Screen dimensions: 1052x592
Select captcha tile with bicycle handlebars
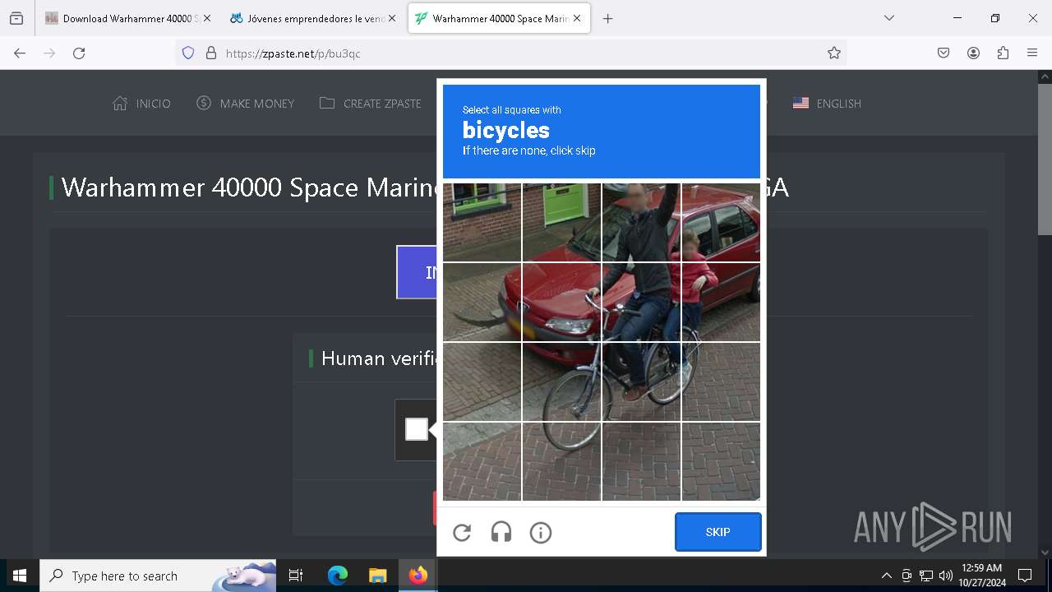tap(641, 302)
